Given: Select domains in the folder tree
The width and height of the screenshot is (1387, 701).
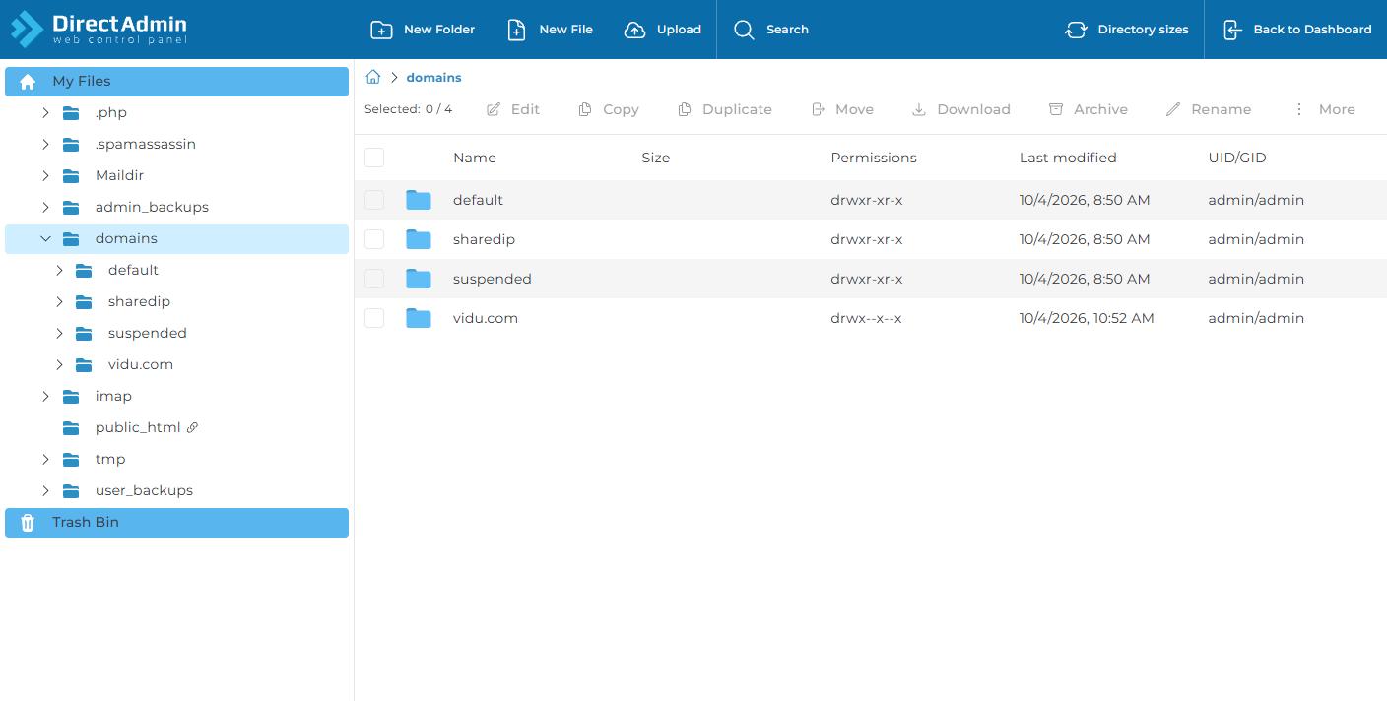Looking at the screenshot, I should (x=176, y=239).
